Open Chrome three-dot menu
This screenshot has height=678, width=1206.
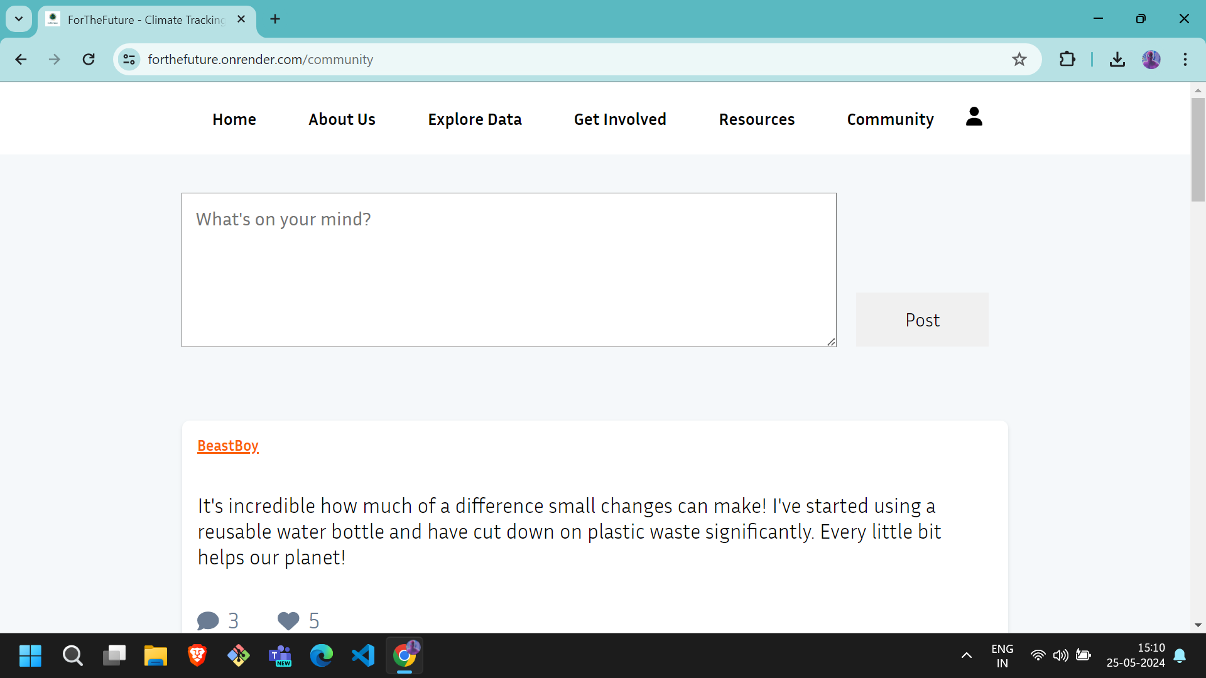point(1185,60)
